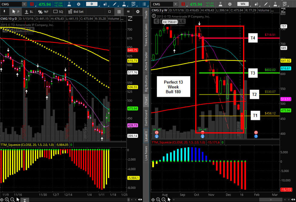
Task: Expand the CMG symbol dropdown on left chart
Action: pyautogui.click(x=24, y=4)
